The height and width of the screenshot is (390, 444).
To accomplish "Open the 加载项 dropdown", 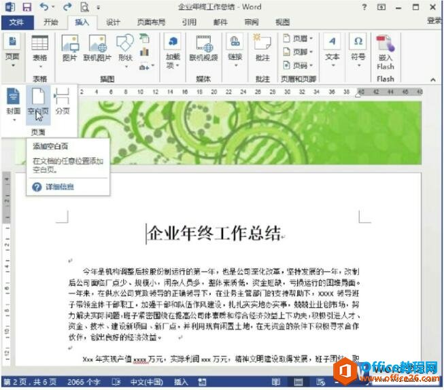I will (x=173, y=52).
